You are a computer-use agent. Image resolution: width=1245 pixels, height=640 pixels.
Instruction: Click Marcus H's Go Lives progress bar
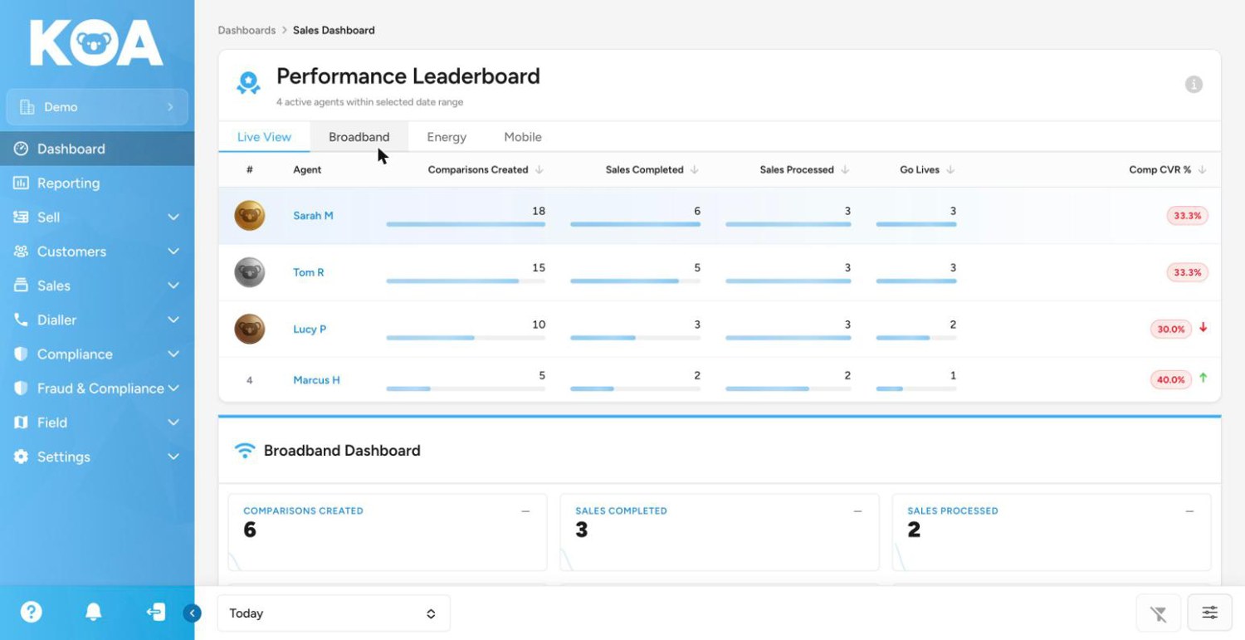point(916,388)
